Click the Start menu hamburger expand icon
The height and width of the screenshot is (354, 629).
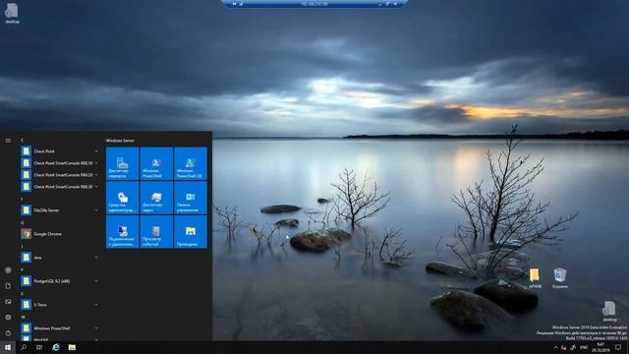coord(8,141)
